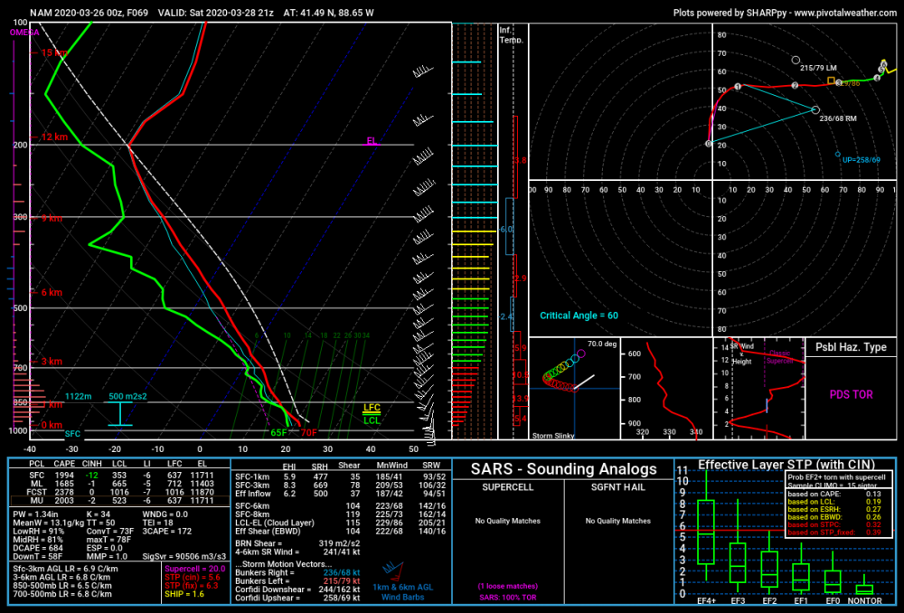Click the green LCL level marker
Image resolution: width=904 pixels, height=613 pixels.
pos(372,420)
